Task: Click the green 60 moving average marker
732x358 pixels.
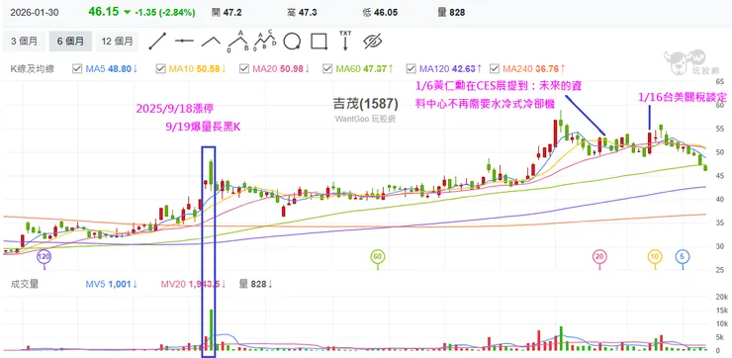Action: tap(378, 256)
